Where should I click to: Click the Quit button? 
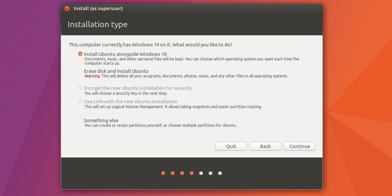231,146
